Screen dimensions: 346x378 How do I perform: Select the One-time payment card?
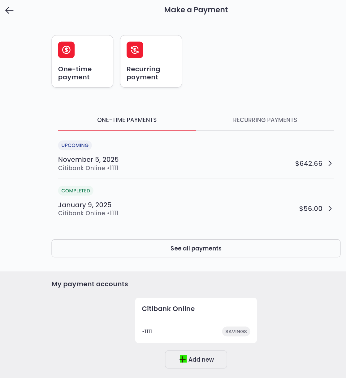(x=82, y=61)
